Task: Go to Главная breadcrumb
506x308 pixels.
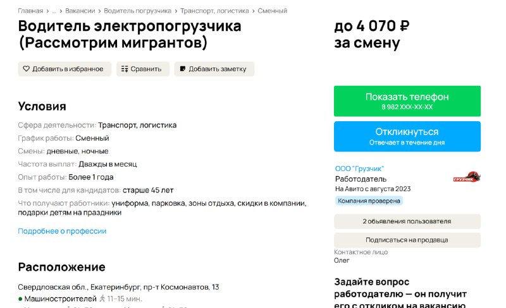Action: point(30,11)
